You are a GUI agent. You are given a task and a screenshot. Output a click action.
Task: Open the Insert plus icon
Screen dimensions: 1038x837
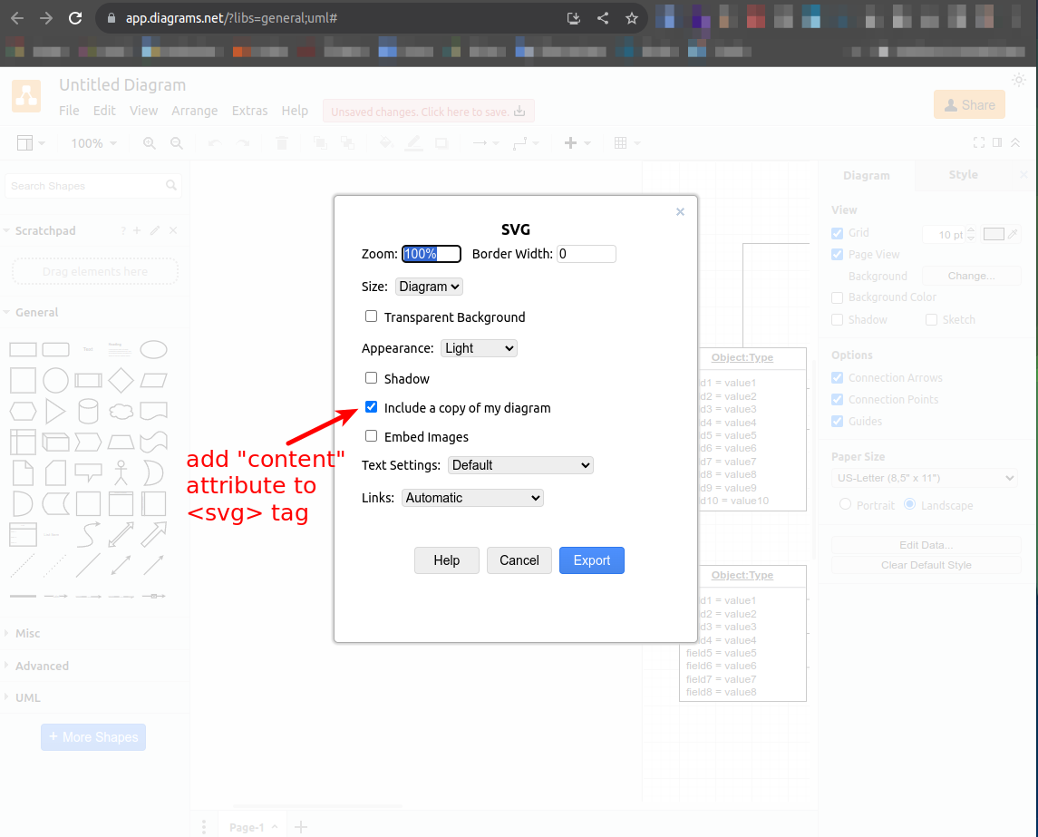coord(572,142)
